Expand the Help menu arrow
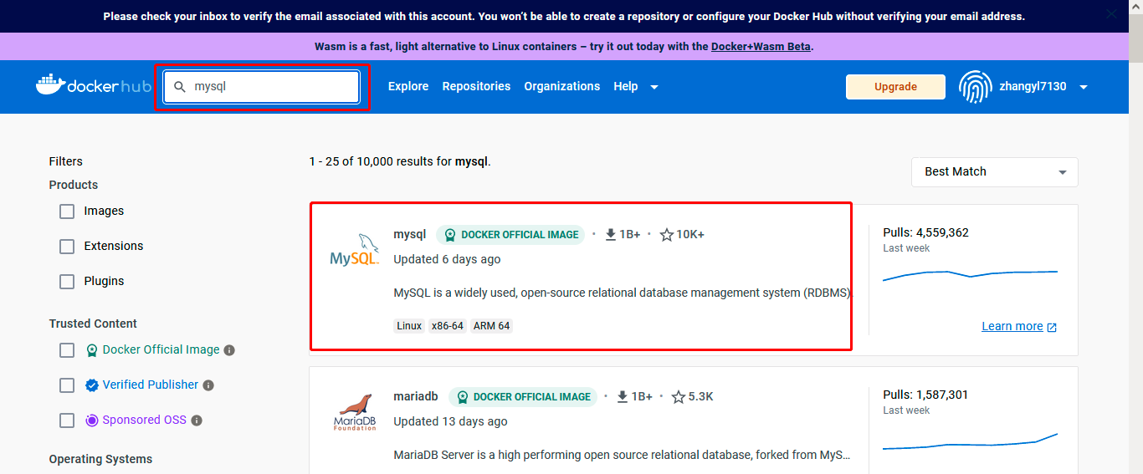This screenshot has height=474, width=1143. (654, 87)
